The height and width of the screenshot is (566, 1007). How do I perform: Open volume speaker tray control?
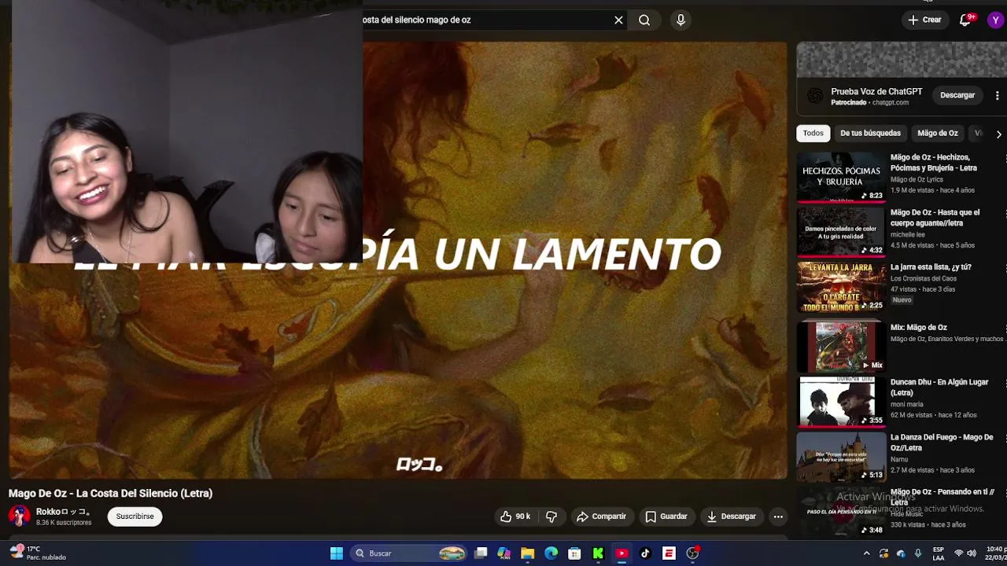[x=972, y=553]
